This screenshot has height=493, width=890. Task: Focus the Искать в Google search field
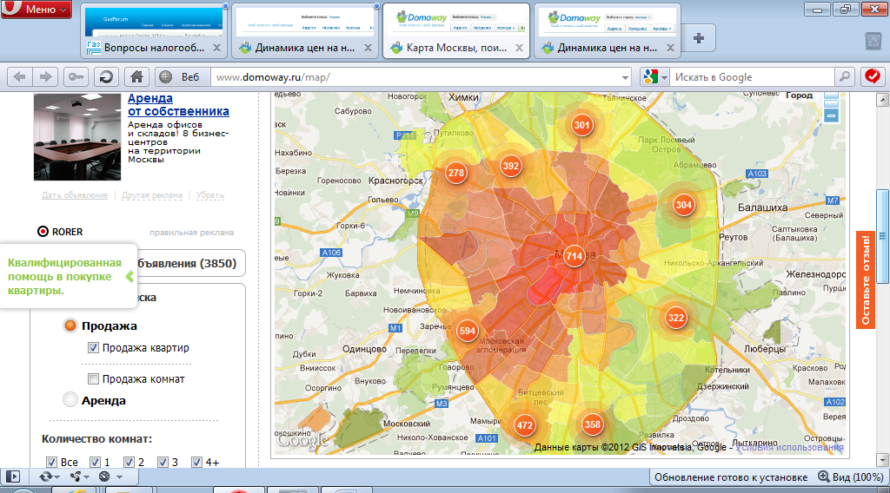tap(752, 77)
